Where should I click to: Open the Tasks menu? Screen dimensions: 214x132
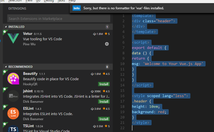coord(61,1)
